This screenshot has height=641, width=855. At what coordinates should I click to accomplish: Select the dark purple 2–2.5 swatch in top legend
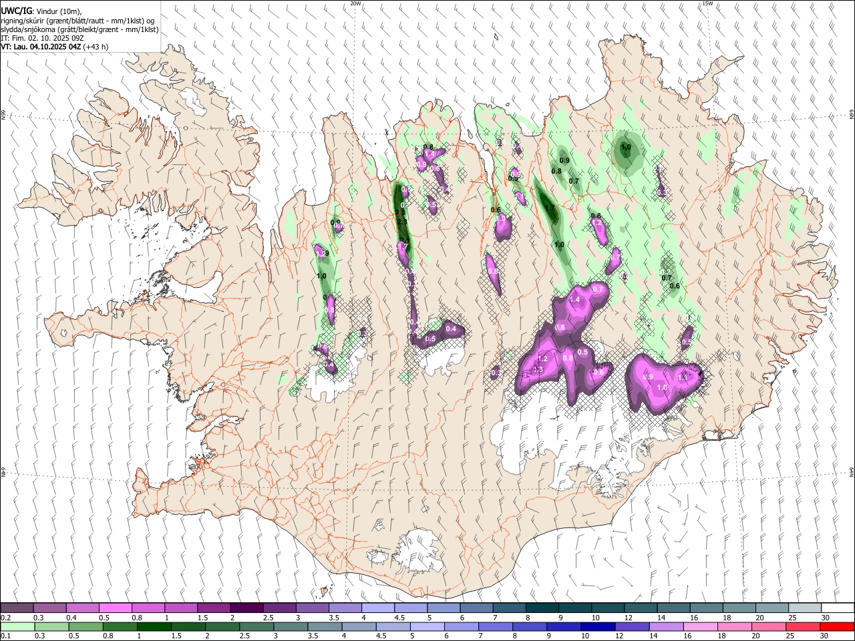point(246,608)
